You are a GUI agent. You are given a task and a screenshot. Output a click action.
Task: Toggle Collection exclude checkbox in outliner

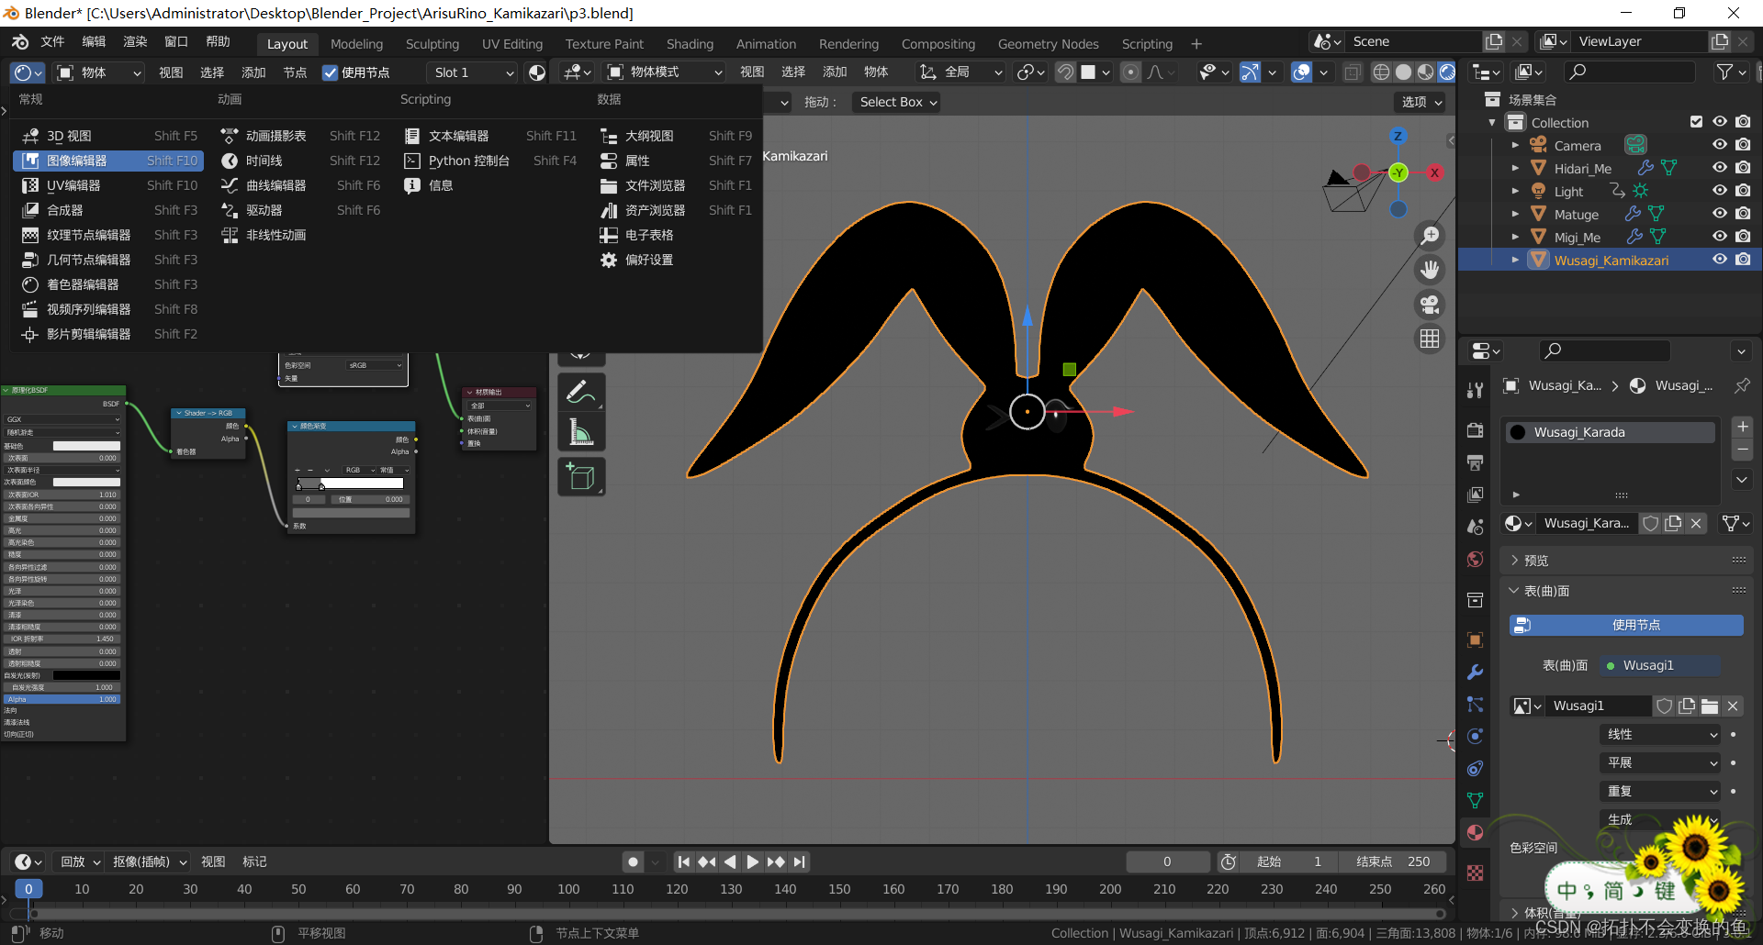(x=1696, y=122)
